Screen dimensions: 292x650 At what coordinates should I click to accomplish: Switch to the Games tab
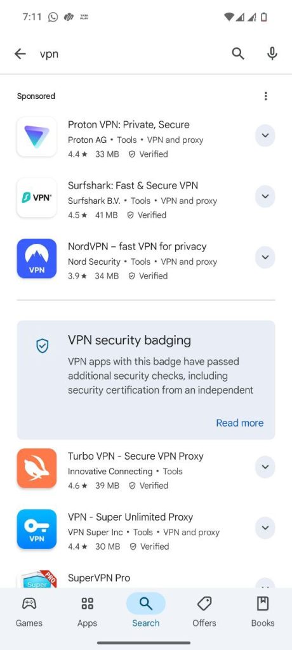tap(29, 612)
